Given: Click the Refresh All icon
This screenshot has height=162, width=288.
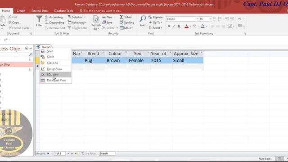Looking at the screenshot, I should [96, 19].
